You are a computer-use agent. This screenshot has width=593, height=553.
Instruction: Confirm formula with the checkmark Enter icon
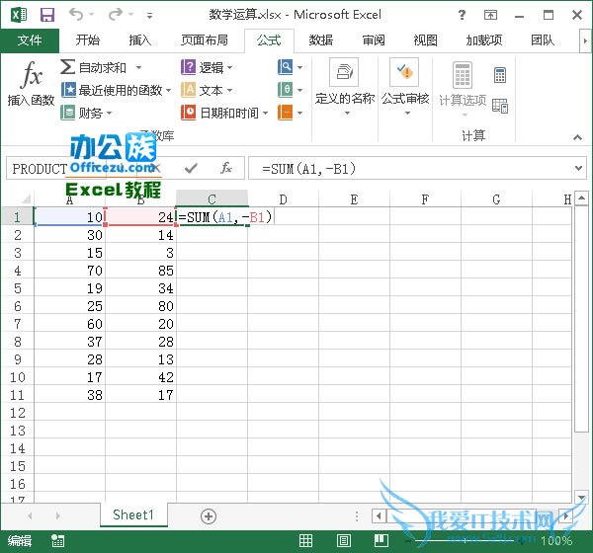coord(191,168)
